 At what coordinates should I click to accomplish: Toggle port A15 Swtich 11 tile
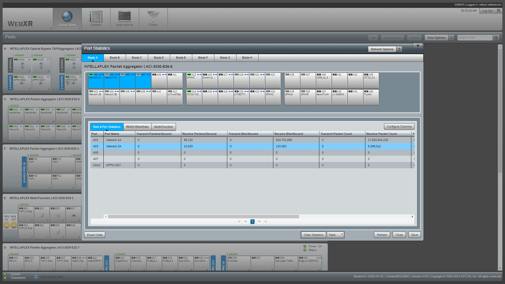210,80
